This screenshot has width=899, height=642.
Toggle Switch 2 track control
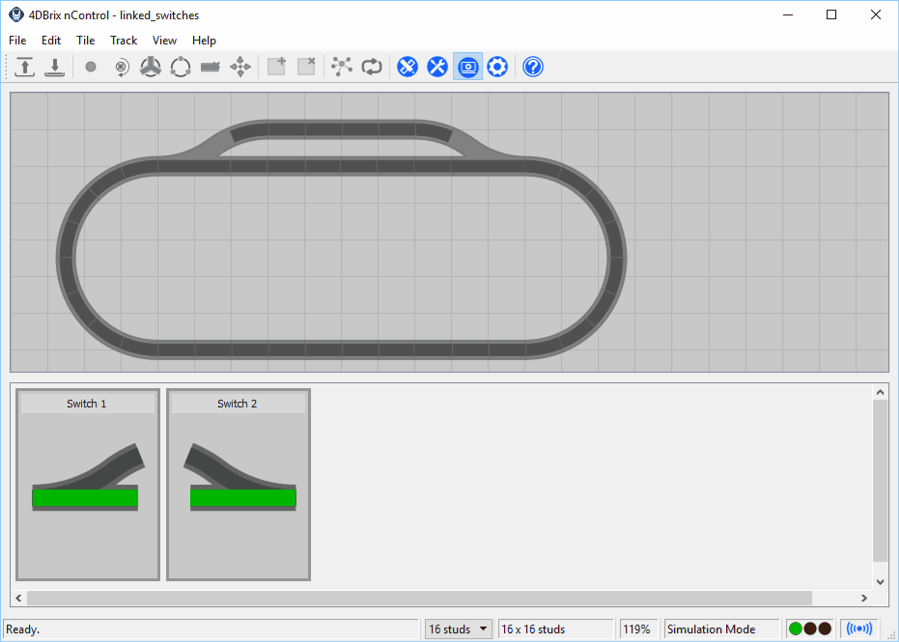pyautogui.click(x=239, y=485)
